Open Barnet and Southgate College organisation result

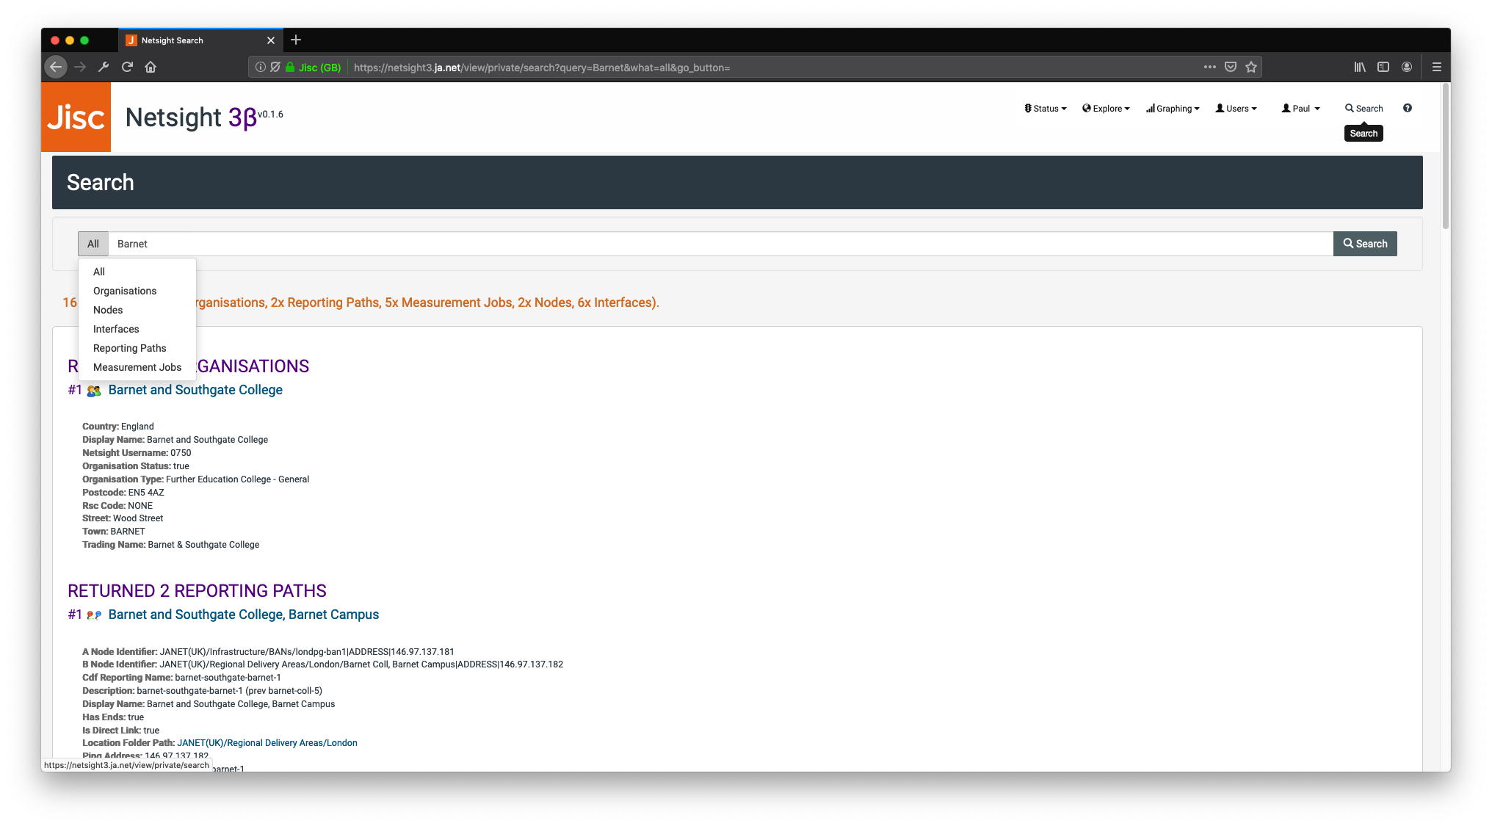coord(195,390)
